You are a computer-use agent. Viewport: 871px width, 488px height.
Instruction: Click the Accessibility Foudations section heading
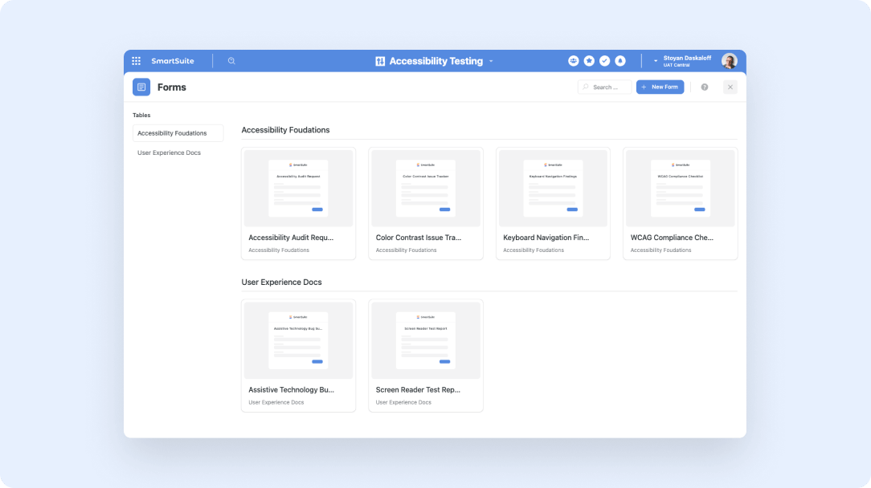[285, 130]
